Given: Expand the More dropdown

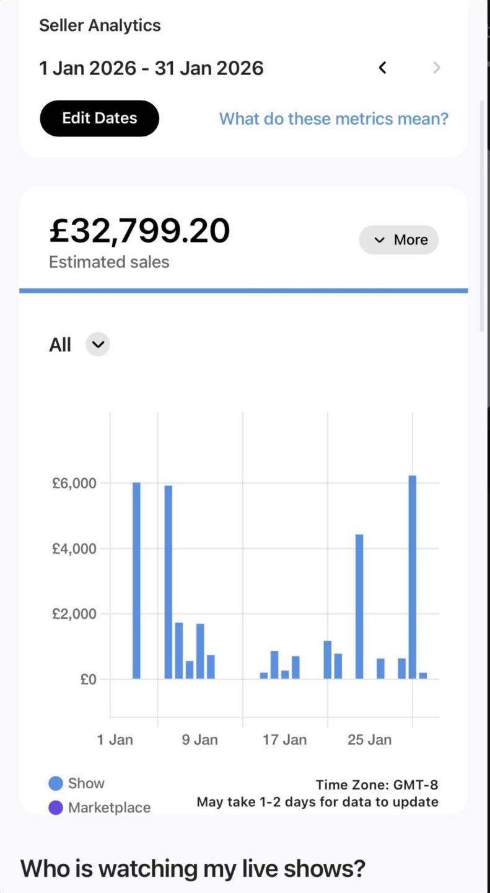Looking at the screenshot, I should 399,240.
